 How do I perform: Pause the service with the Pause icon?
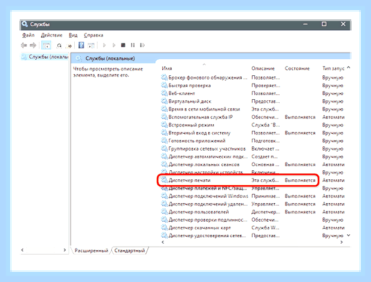(x=133, y=45)
